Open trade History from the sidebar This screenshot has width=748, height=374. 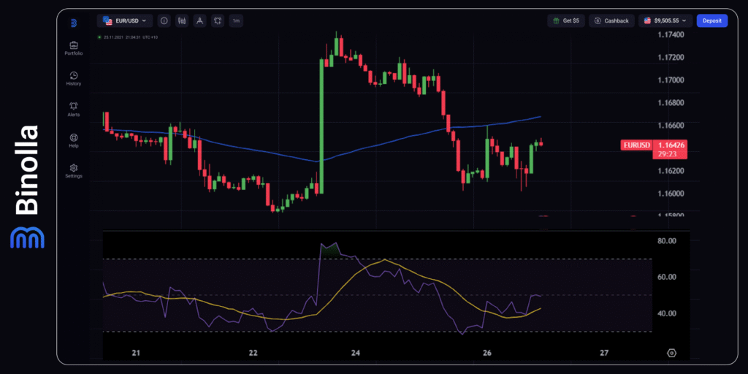pyautogui.click(x=73, y=78)
